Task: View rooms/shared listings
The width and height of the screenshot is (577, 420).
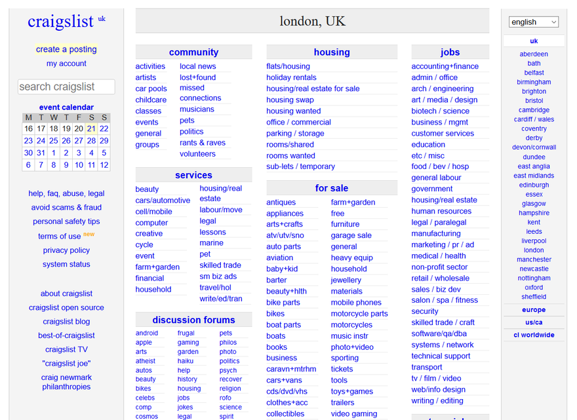Action: (290, 145)
